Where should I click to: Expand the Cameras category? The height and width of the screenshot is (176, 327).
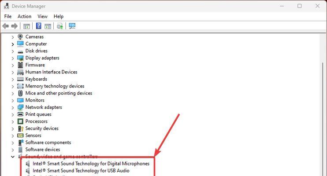click(x=13, y=37)
